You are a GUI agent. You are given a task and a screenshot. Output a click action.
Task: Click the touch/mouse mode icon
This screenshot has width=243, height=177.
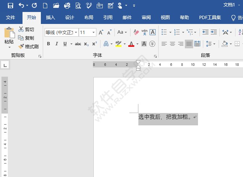(x=120, y=6)
